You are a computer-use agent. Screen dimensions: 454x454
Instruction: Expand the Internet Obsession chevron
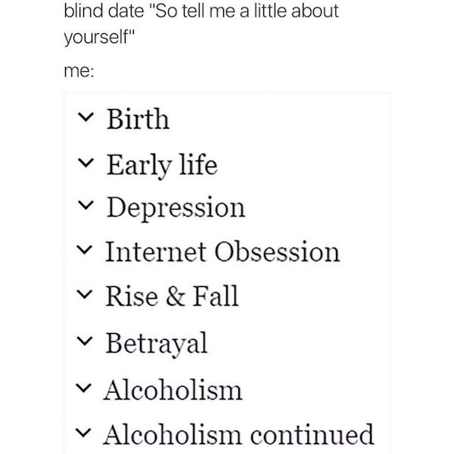tap(84, 249)
